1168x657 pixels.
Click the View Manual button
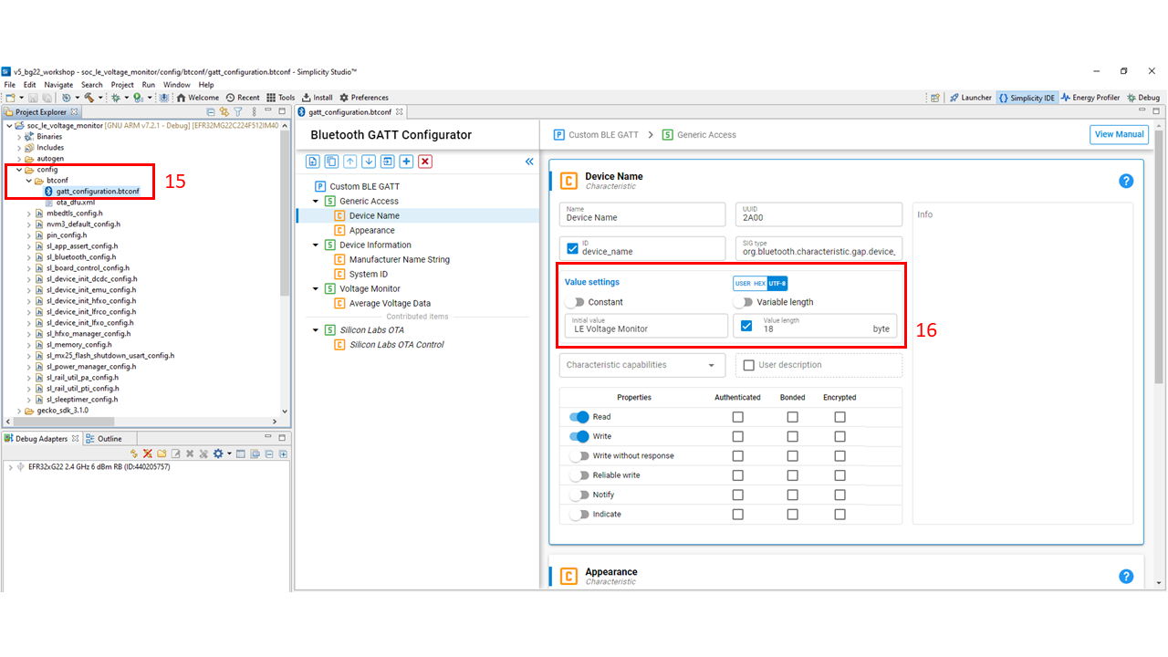pyautogui.click(x=1119, y=134)
